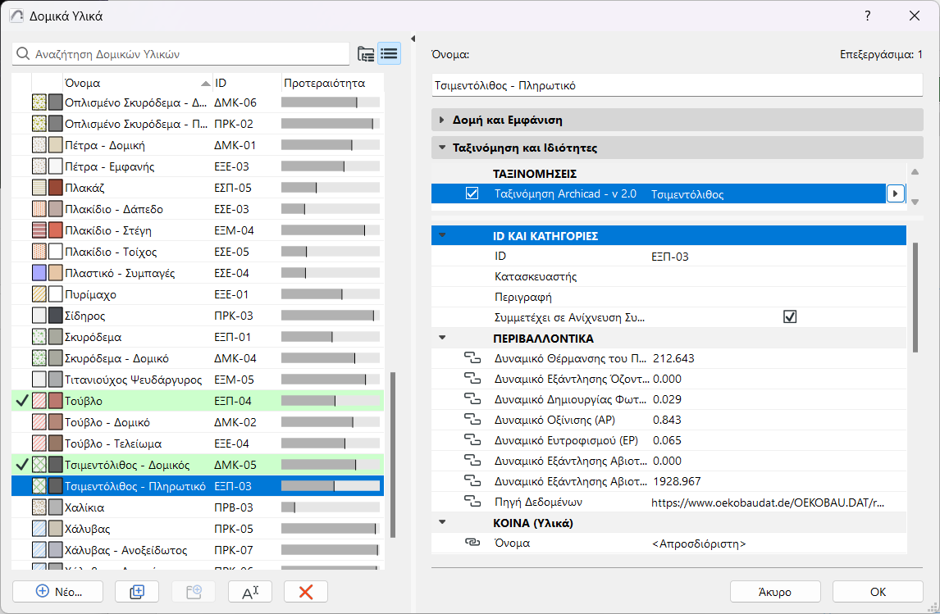The height and width of the screenshot is (614, 940).
Task: Sort by ID column header
Action: pos(246,83)
